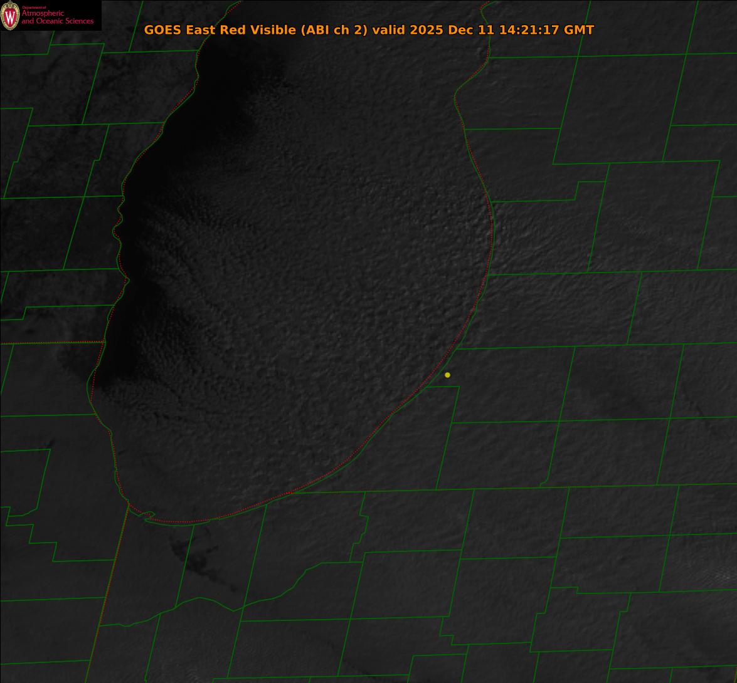Click the small 'Department of' text
This screenshot has height=683, width=737.
34,8
